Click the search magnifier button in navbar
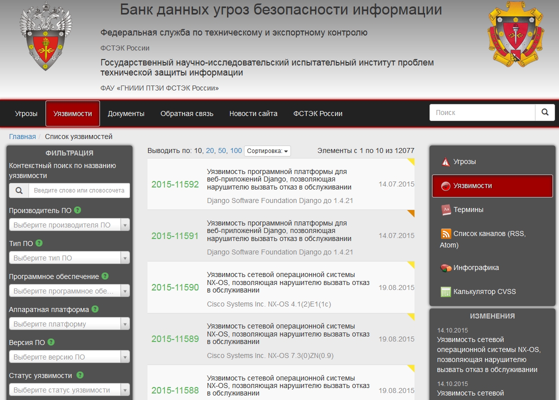 544,112
